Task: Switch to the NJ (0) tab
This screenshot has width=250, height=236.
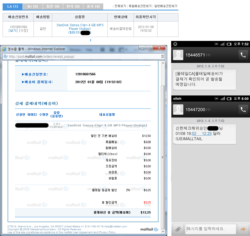Action: coord(33,7)
